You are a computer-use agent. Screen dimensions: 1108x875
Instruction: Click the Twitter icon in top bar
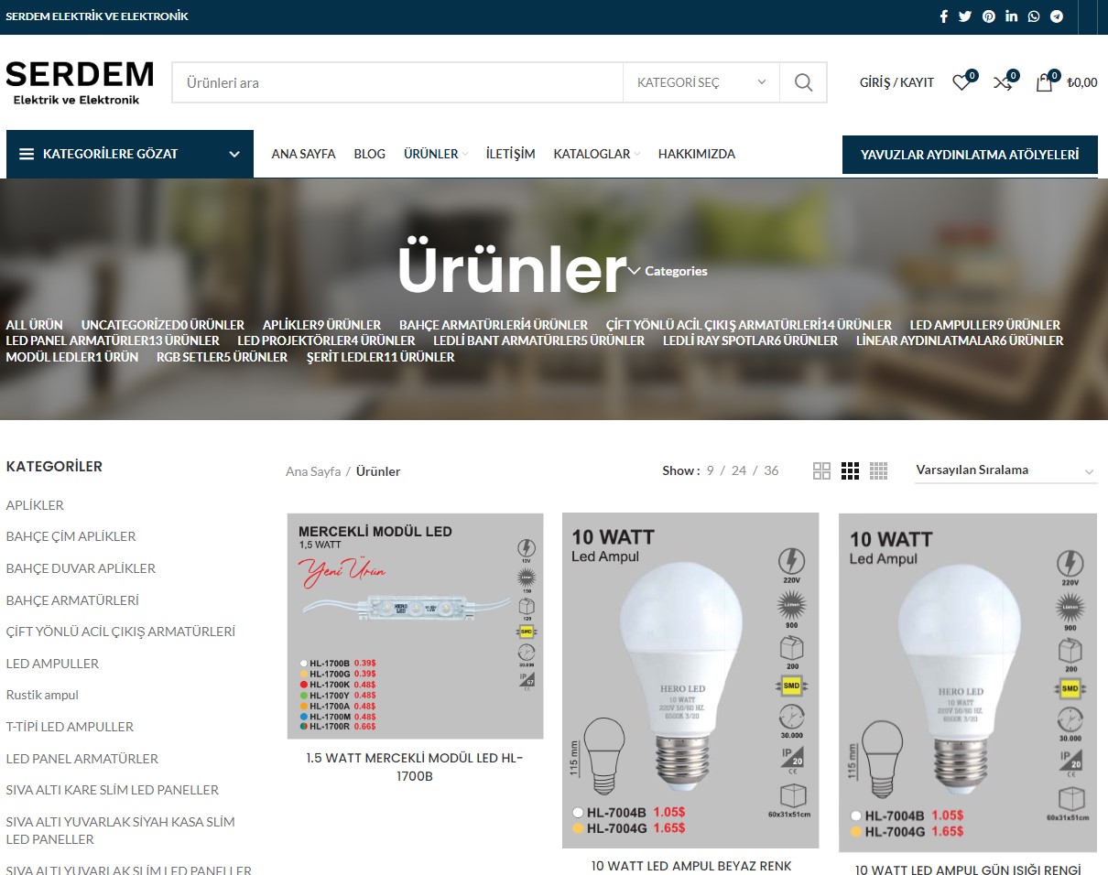coord(965,16)
